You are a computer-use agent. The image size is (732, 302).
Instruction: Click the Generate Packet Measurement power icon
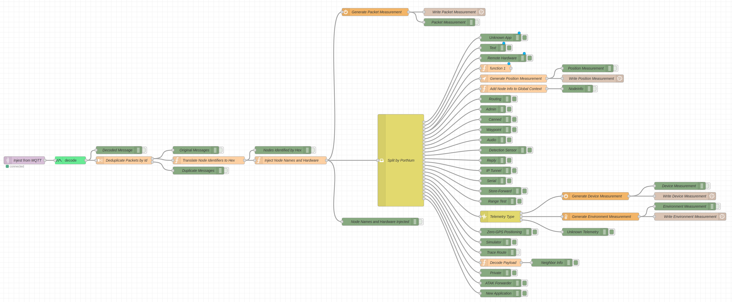[346, 12]
